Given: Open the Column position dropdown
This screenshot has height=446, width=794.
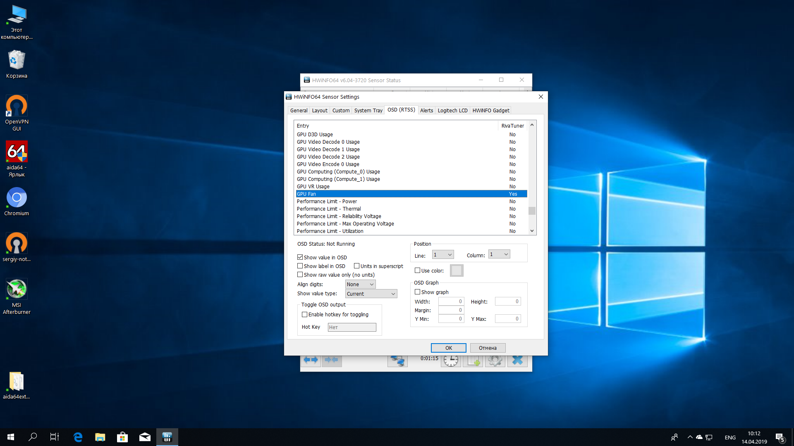Looking at the screenshot, I should tap(499, 254).
